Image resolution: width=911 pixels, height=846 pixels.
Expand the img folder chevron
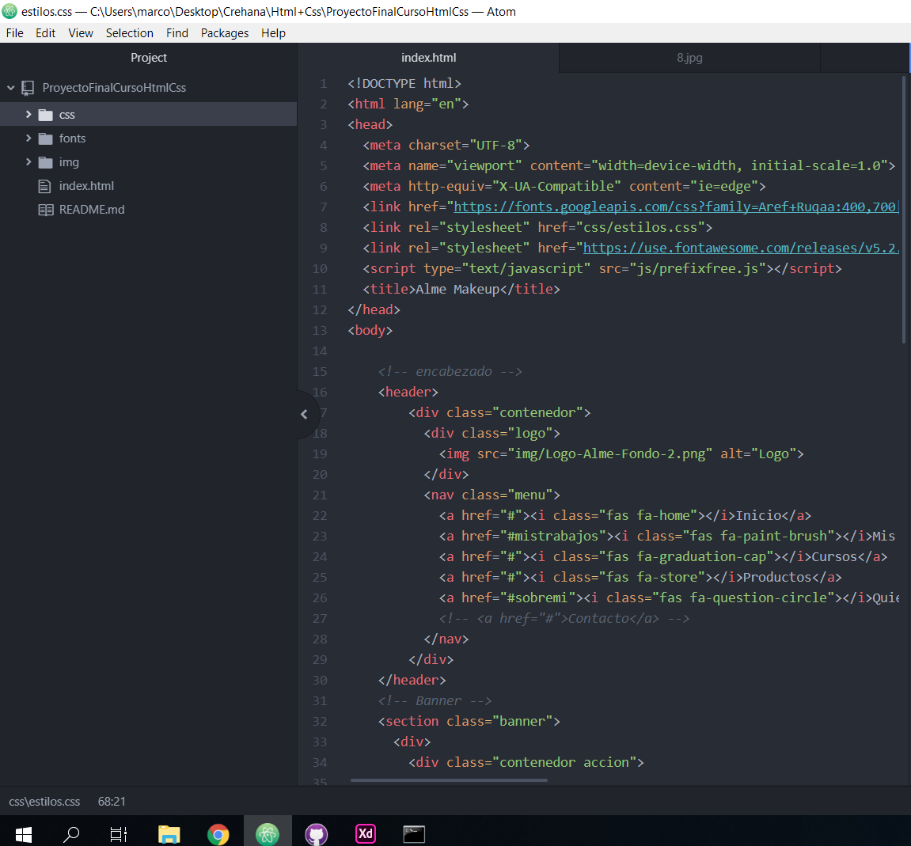pyautogui.click(x=28, y=162)
